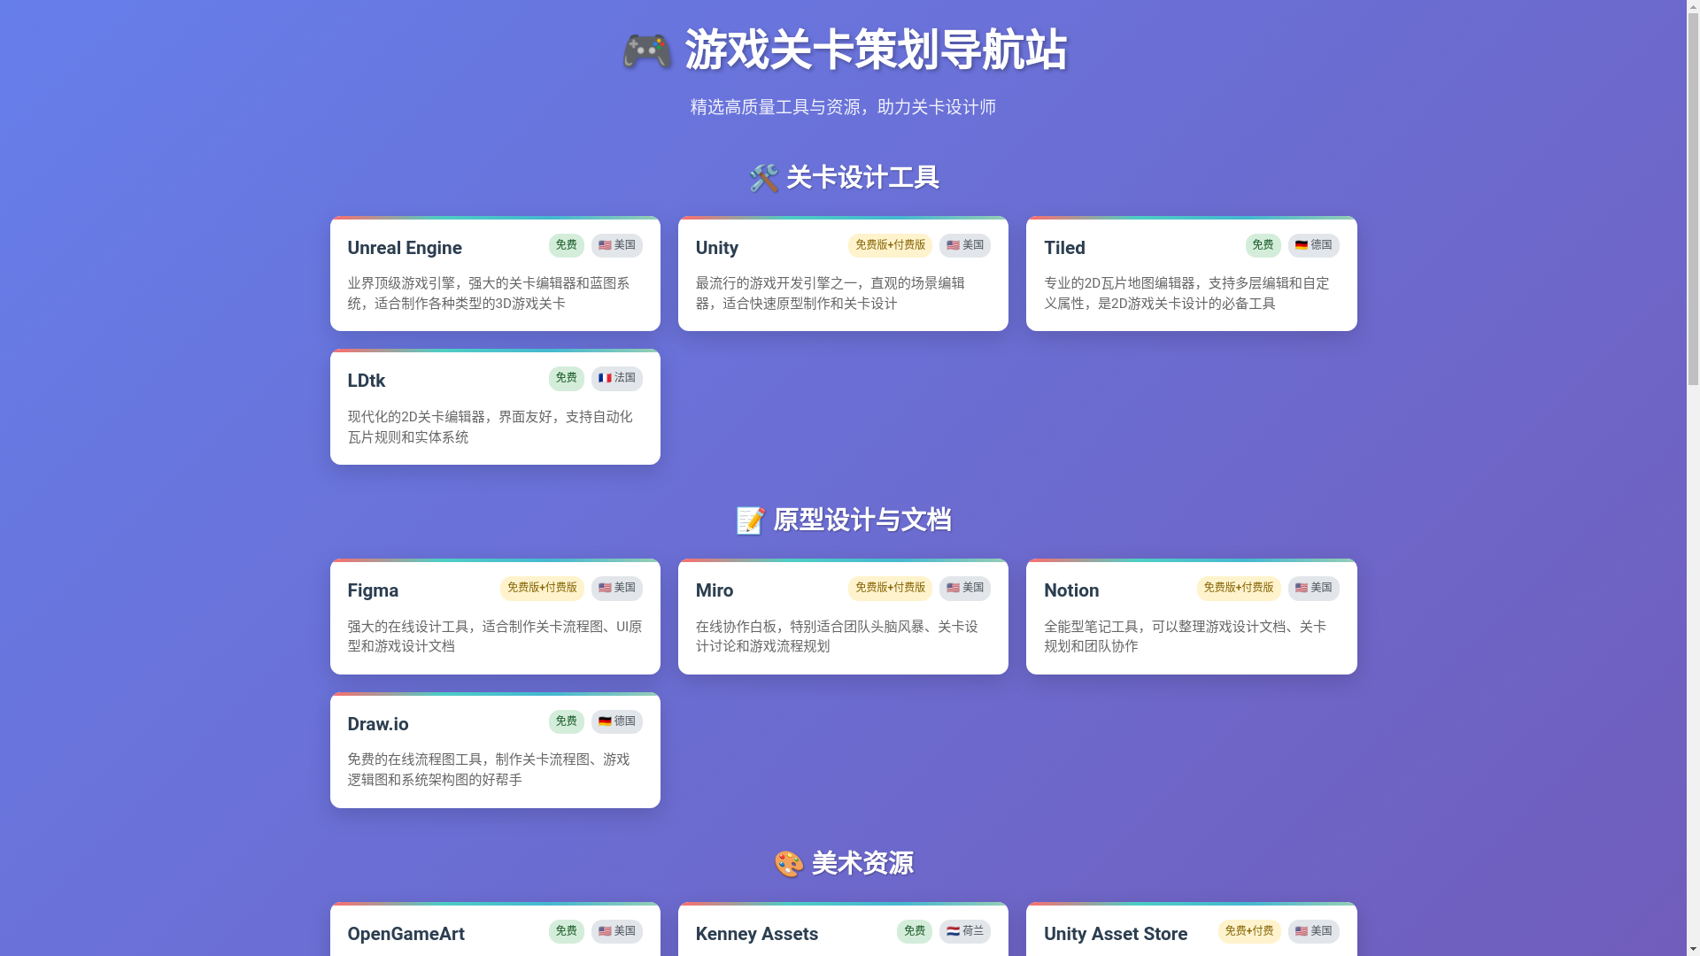1700x956 pixels.
Task: Click the 免费 badge on Tiled card
Action: [1263, 245]
